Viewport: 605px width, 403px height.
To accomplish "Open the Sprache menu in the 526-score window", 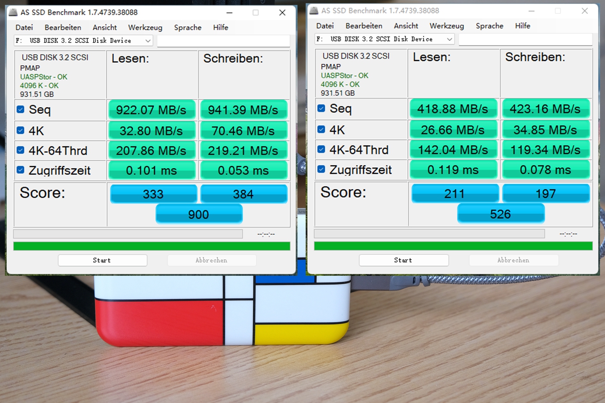I will pos(489,26).
